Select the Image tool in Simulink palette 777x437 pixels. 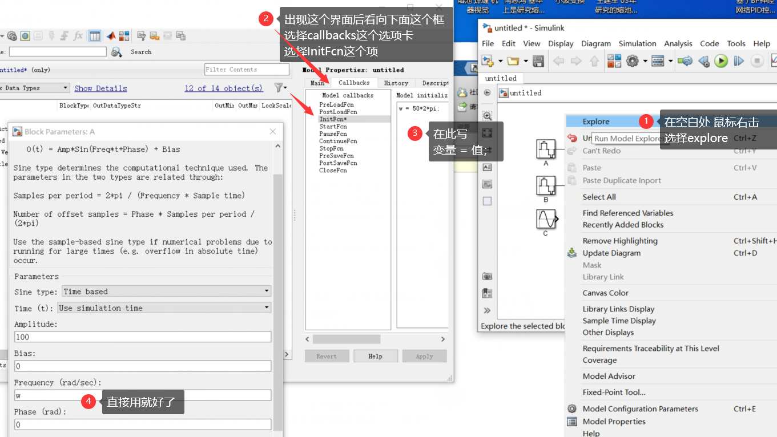pos(487,184)
